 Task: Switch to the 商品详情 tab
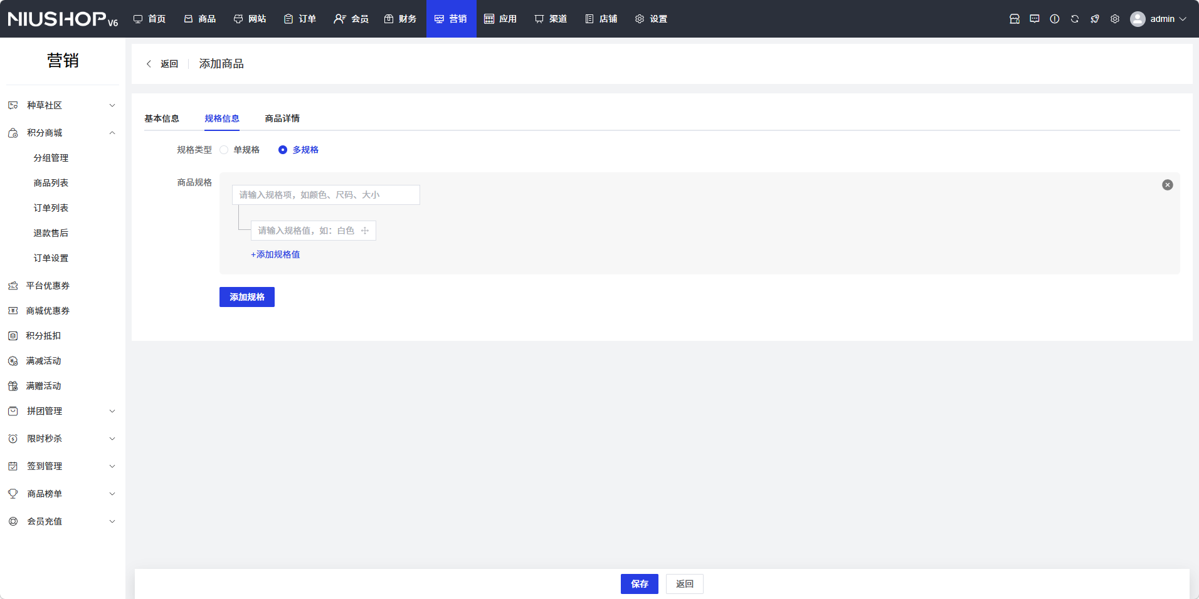pos(282,118)
